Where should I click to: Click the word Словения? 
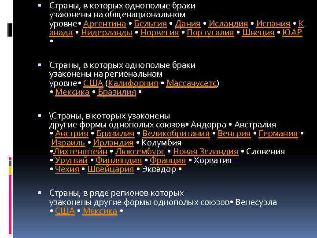coord(265,151)
